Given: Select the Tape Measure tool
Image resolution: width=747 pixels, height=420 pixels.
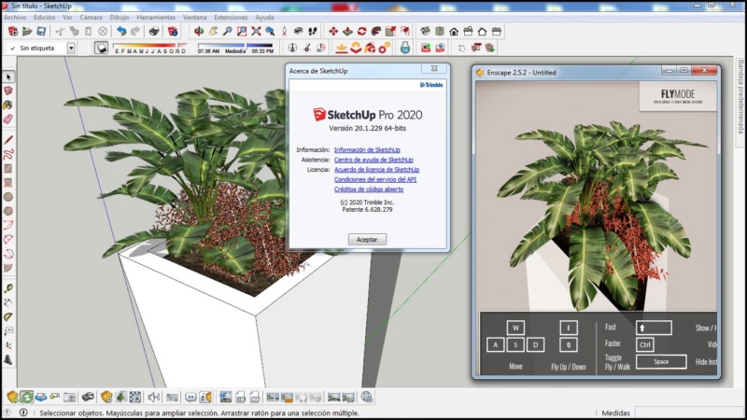Looking at the screenshot, I should click(8, 288).
